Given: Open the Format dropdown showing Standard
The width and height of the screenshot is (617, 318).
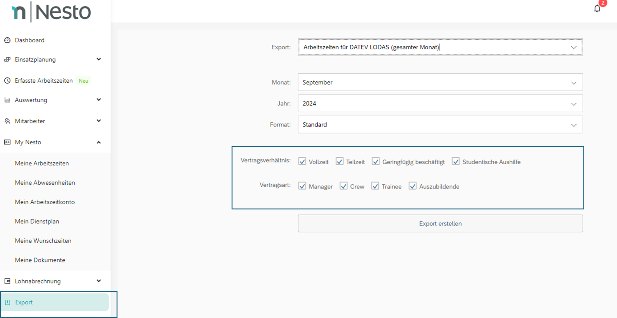Looking at the screenshot, I should [440, 125].
